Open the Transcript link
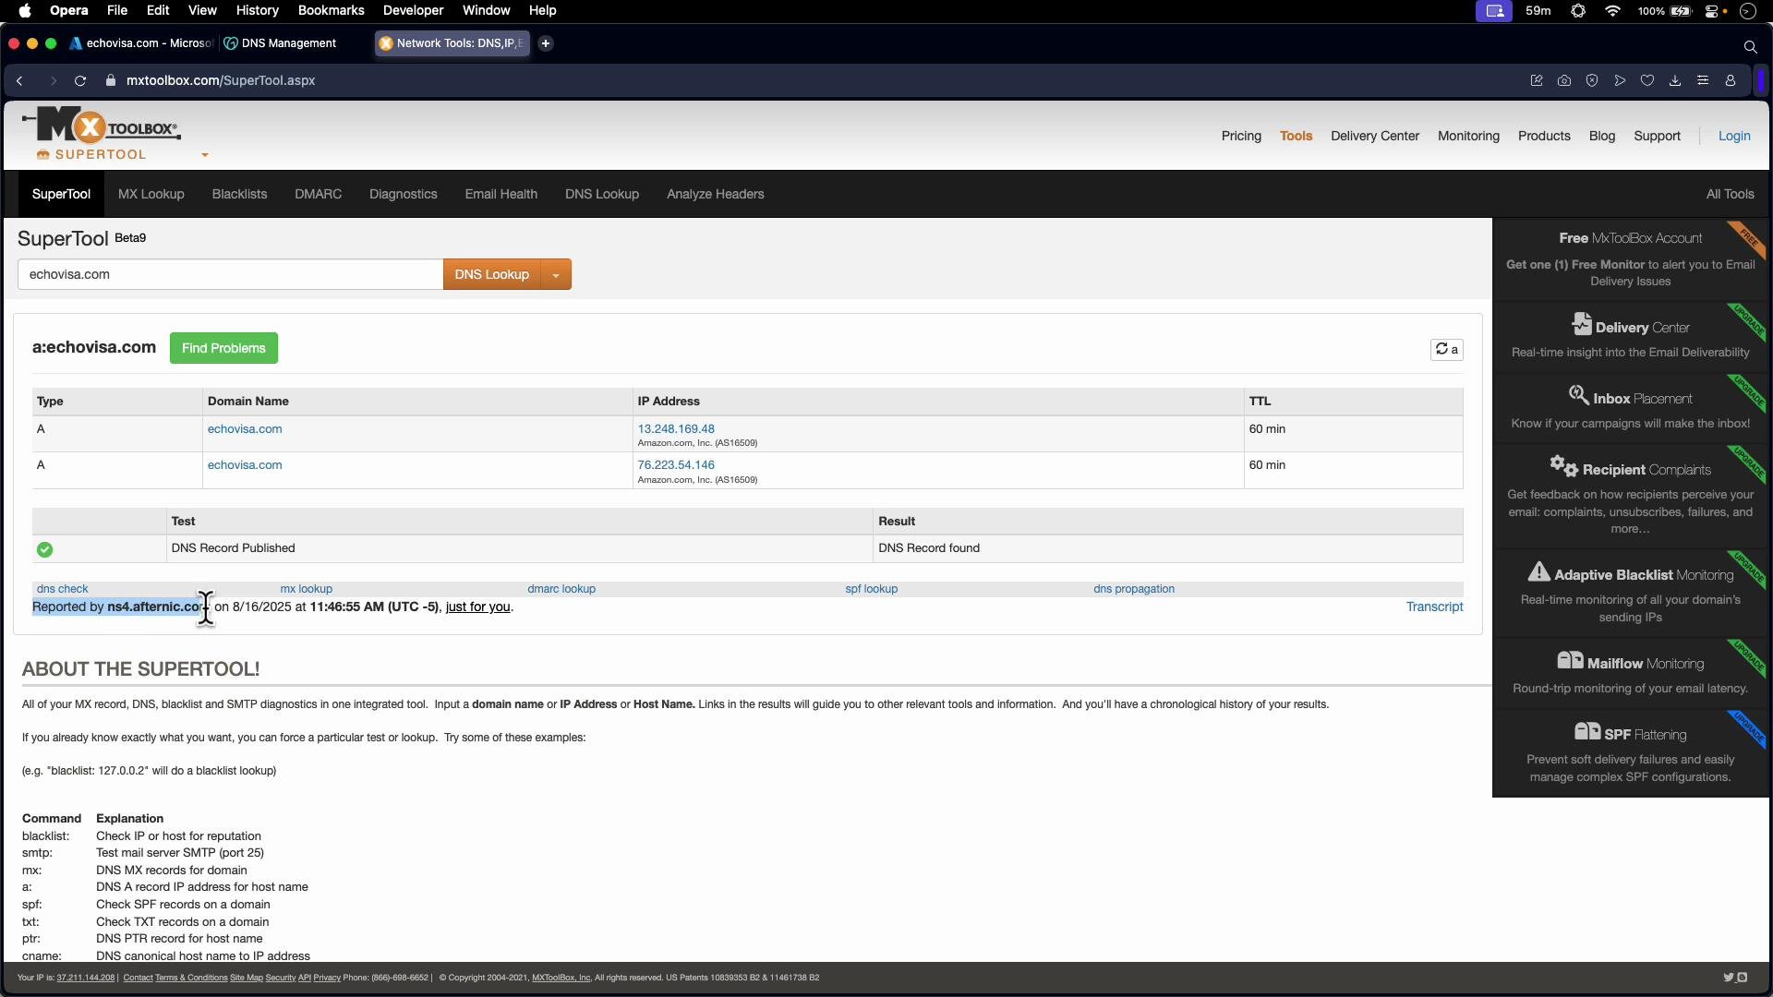 pos(1434,607)
